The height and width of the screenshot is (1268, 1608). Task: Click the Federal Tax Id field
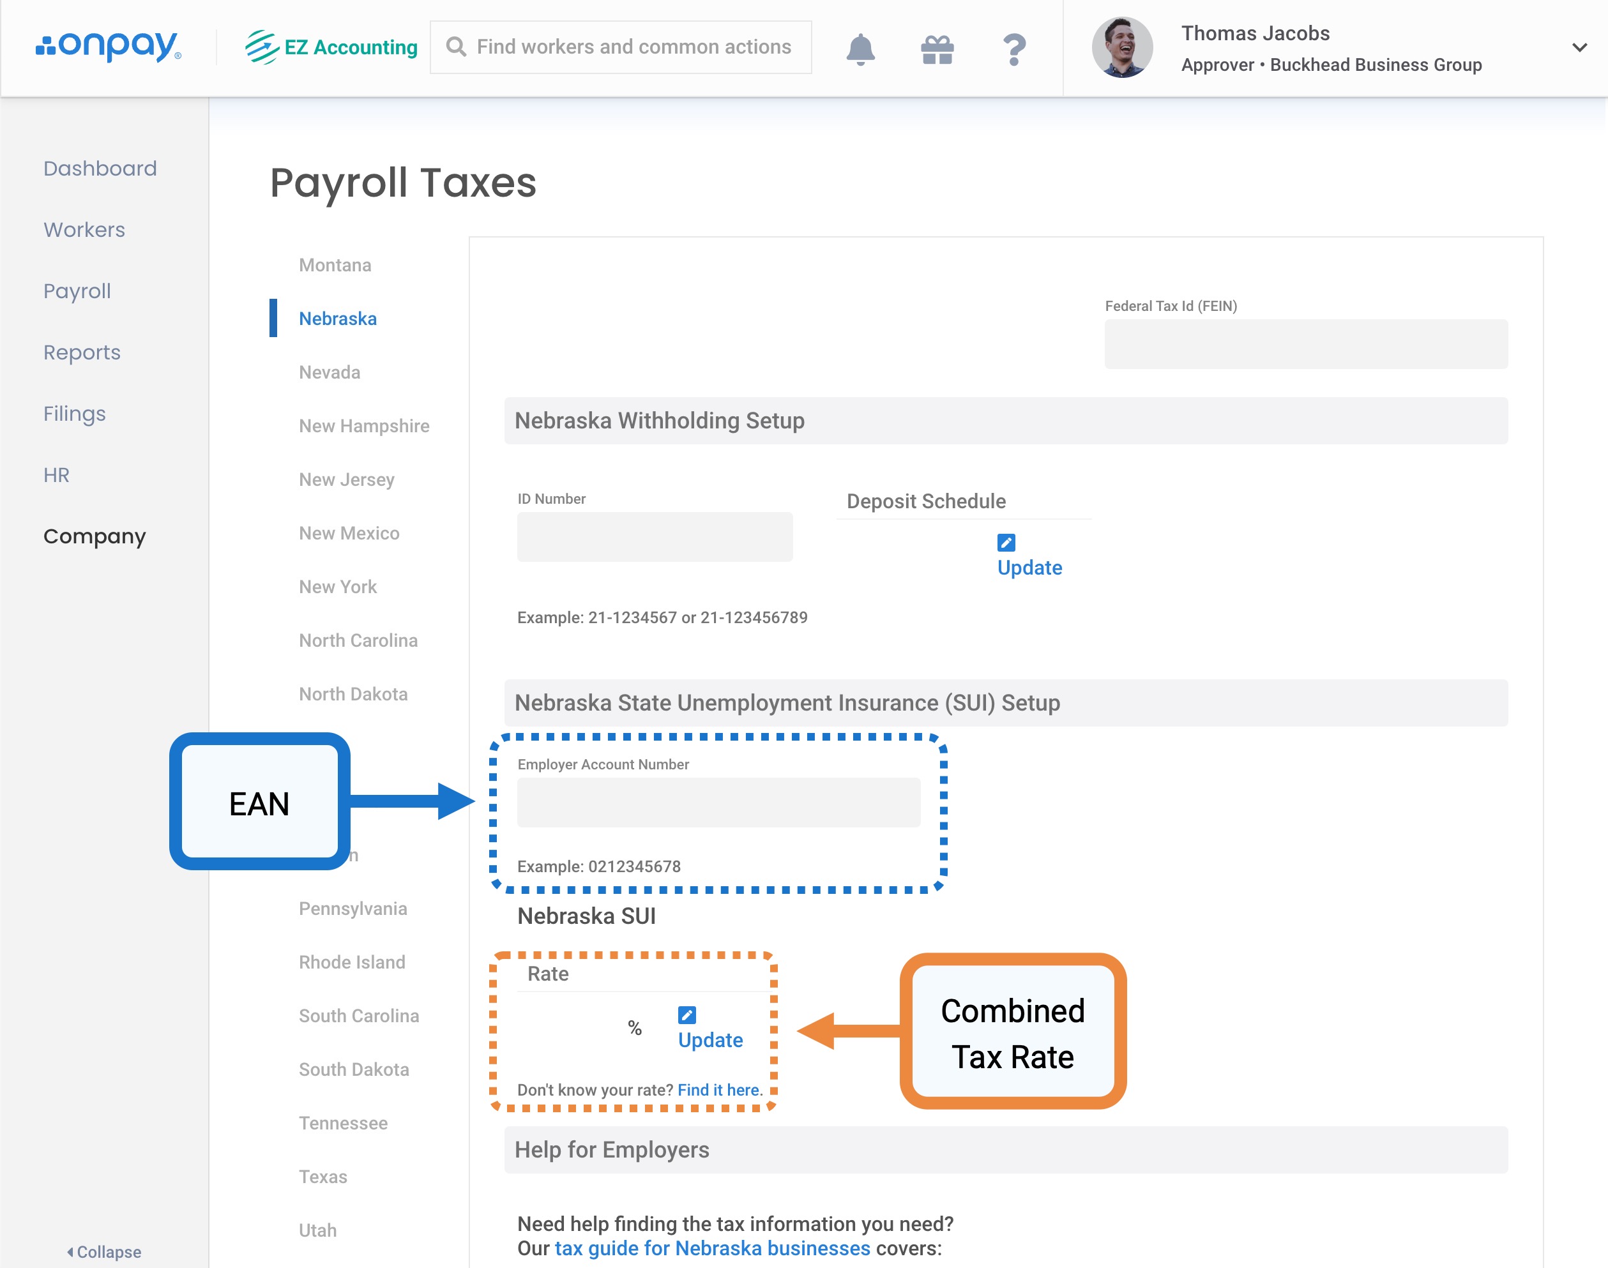[x=1305, y=345]
